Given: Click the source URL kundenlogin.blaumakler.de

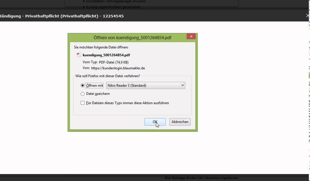Looking at the screenshot, I should [118, 68].
